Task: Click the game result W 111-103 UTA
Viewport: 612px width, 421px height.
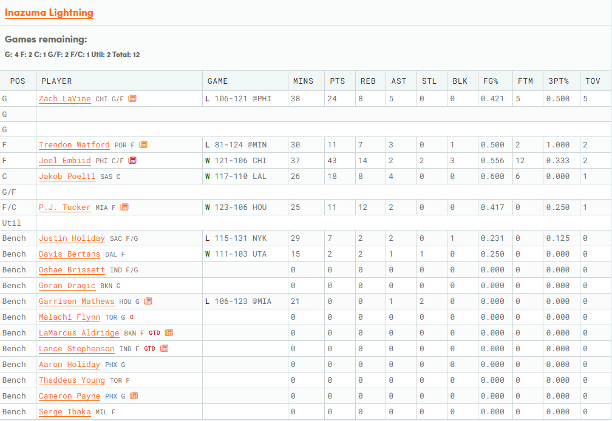Action: point(236,254)
